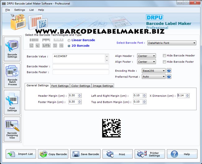
Task: Open the Align Footer dropdown
Action: pos(146,62)
